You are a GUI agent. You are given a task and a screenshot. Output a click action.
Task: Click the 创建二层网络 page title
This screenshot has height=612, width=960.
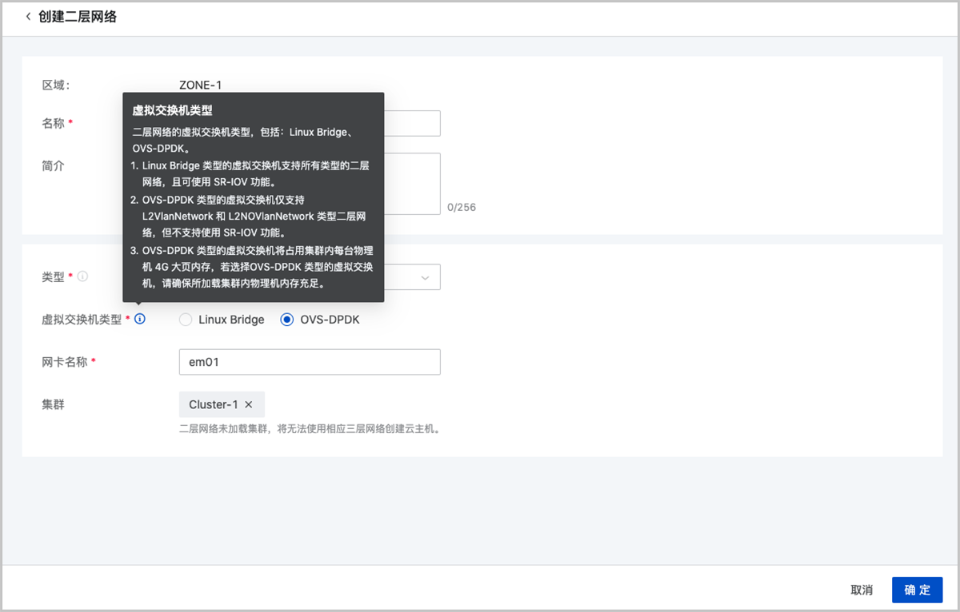78,17
